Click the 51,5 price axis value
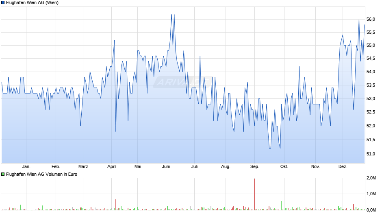 pyautogui.click(x=371, y=140)
